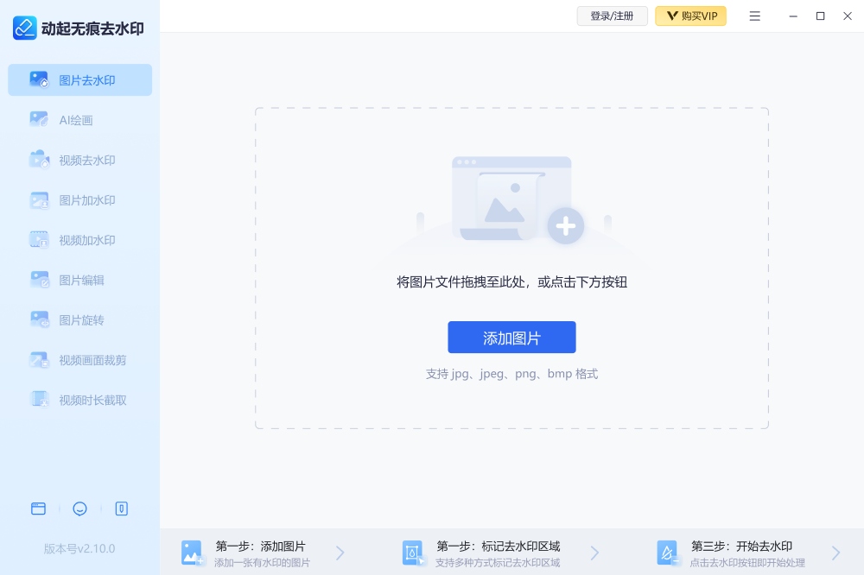Image resolution: width=864 pixels, height=575 pixels.
Task: Click the rightmost of the three sidebar bottom icons
Action: [122, 509]
